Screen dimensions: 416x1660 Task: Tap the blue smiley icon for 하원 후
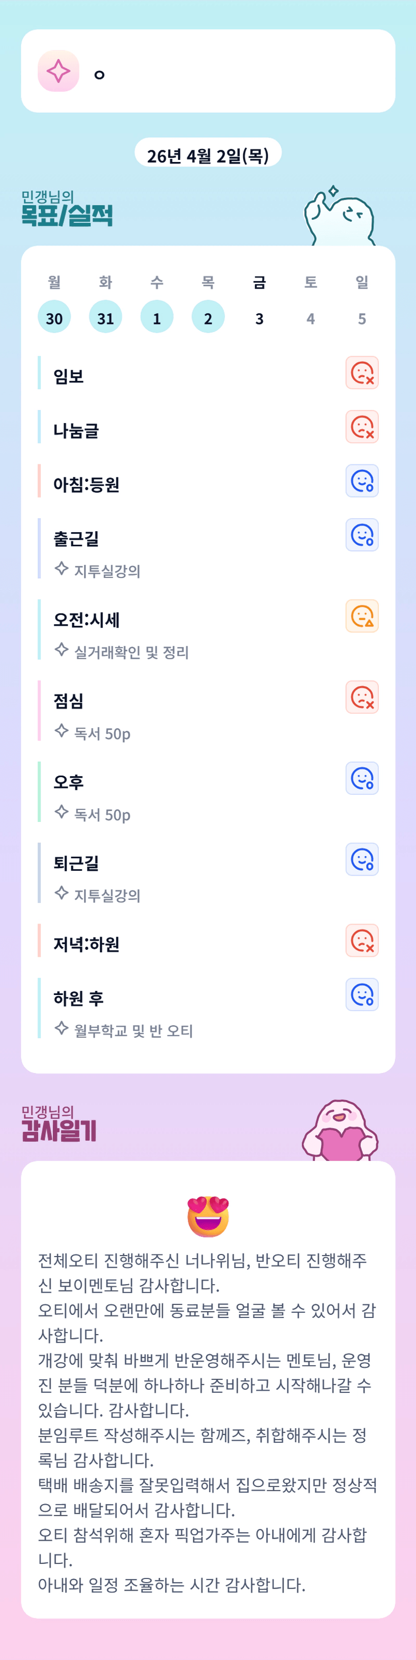point(362,995)
